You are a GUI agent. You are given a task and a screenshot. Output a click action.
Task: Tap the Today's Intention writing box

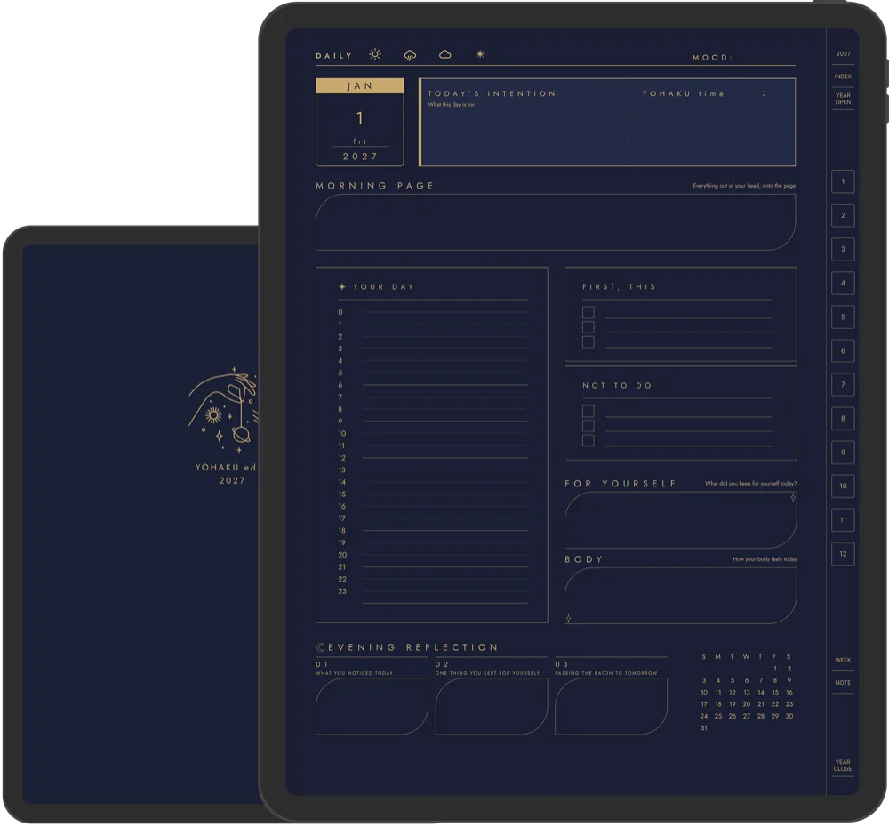[x=525, y=123]
